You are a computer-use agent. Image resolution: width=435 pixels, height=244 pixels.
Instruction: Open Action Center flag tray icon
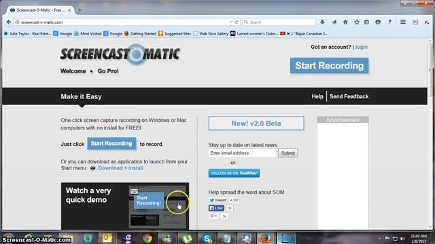(387, 239)
